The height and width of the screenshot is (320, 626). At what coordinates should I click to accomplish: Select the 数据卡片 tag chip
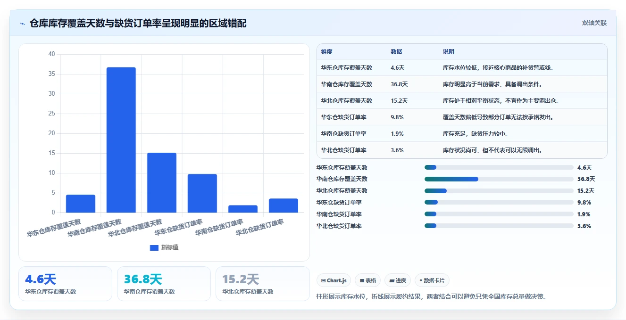432,280
